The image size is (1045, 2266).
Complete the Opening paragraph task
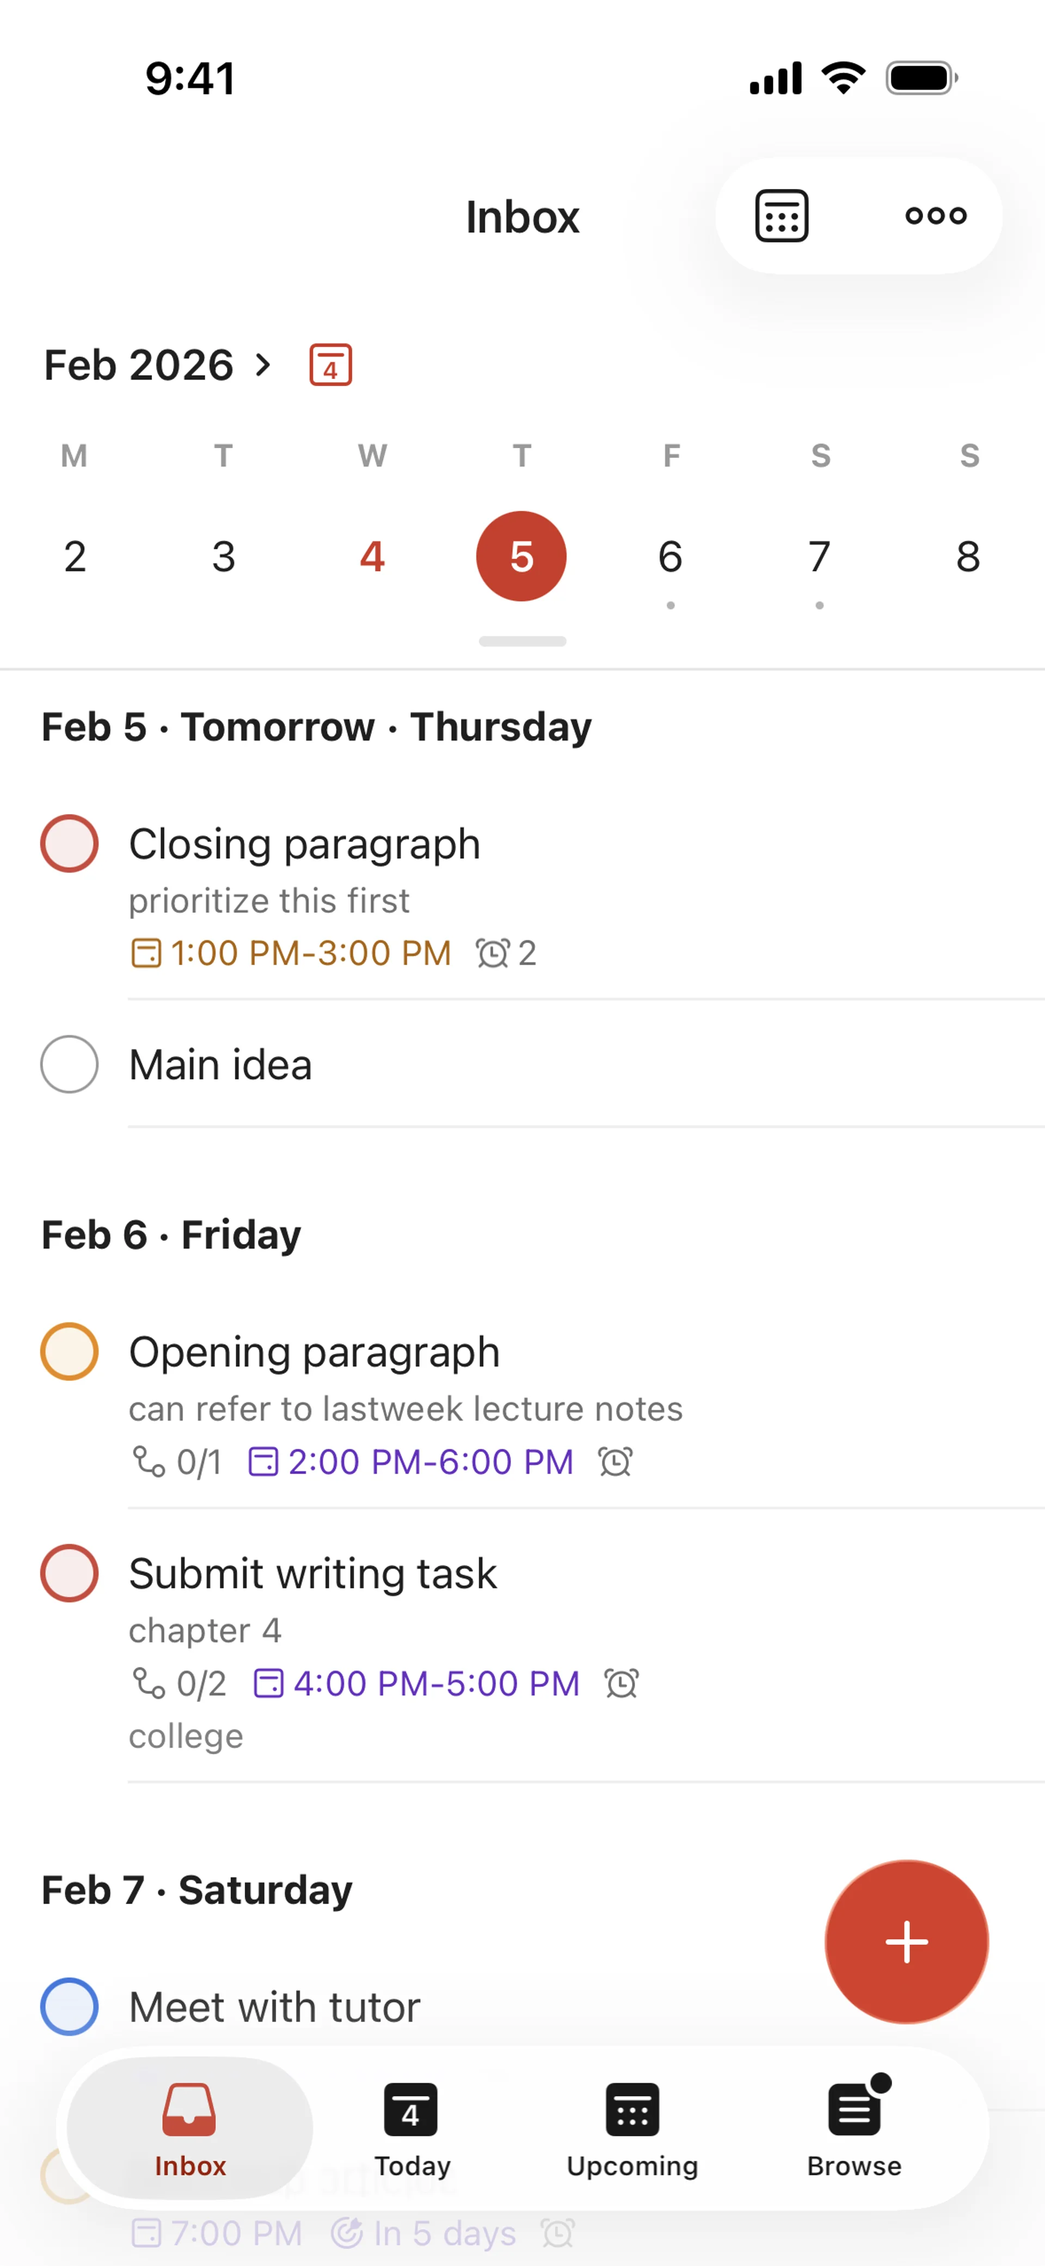pyautogui.click(x=70, y=1352)
